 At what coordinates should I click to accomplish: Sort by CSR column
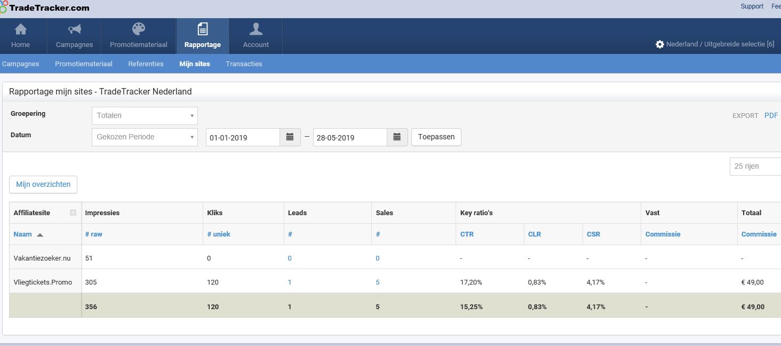tap(593, 234)
